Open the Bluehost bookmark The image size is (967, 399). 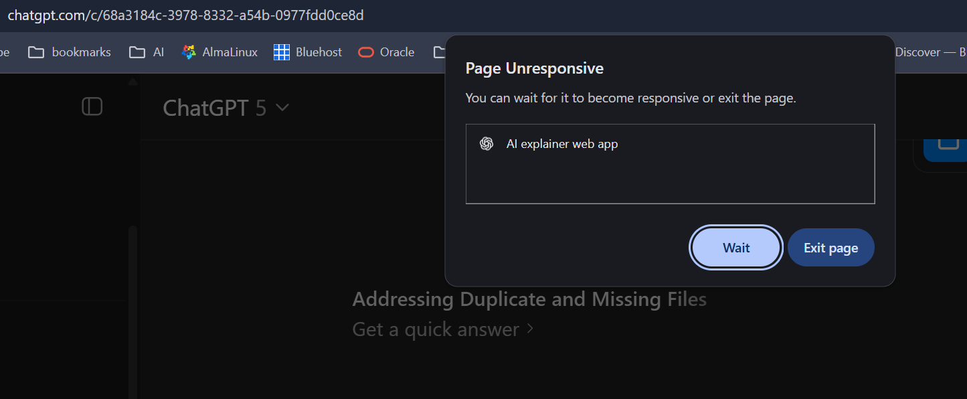click(308, 52)
